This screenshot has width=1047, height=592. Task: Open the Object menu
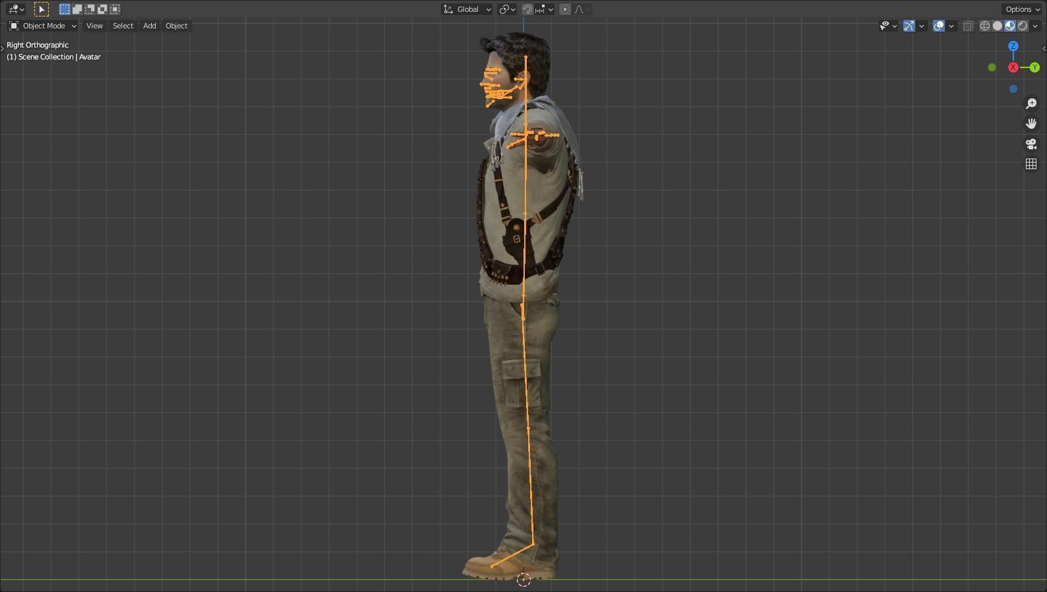click(176, 26)
